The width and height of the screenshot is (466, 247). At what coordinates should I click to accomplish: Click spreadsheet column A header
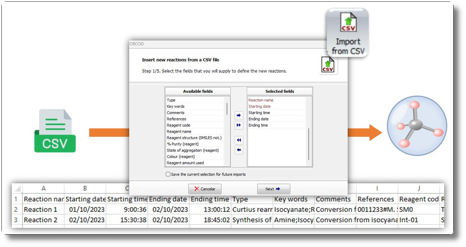click(x=43, y=188)
